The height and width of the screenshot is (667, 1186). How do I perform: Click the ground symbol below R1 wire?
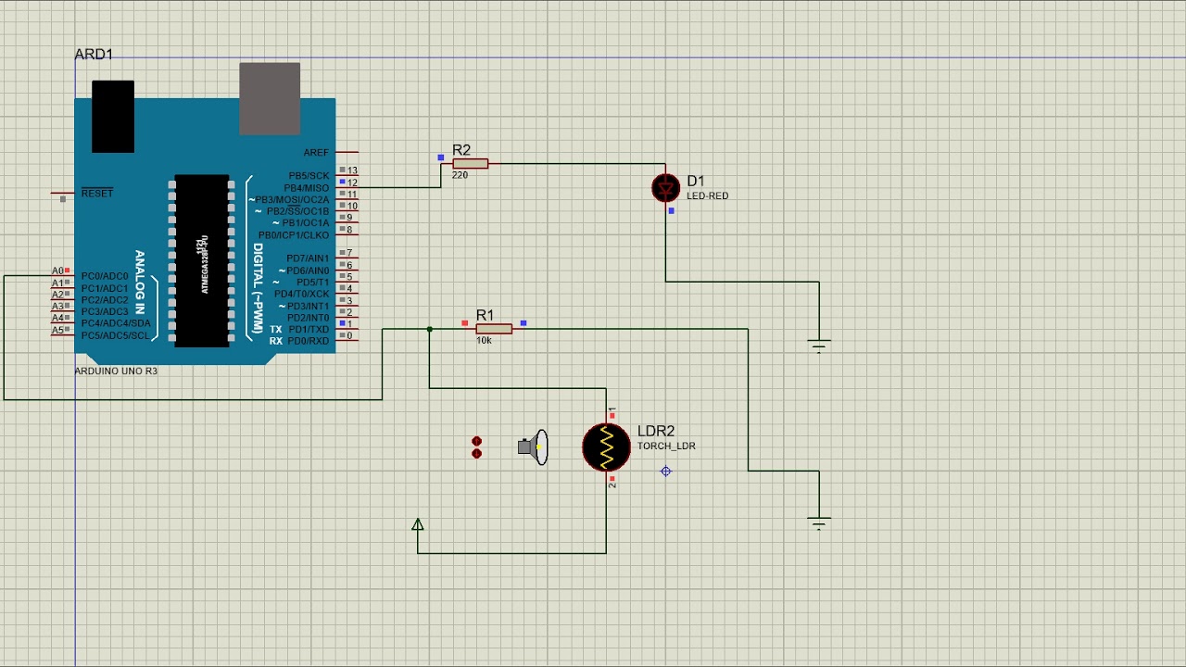(x=818, y=522)
